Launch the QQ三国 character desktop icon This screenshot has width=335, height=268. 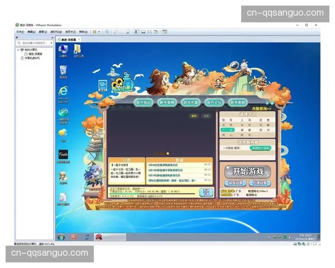pos(63,178)
